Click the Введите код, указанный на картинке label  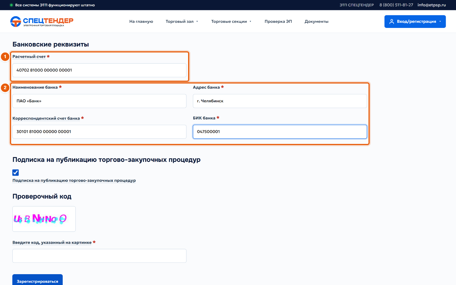52,243
